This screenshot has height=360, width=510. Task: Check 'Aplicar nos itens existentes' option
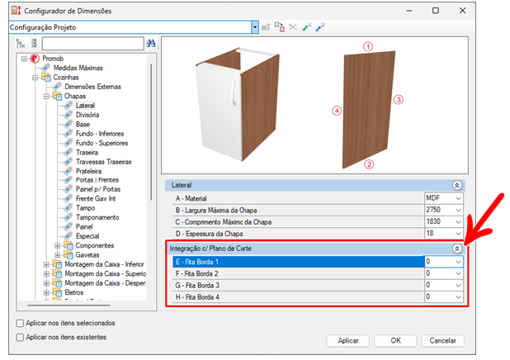tap(21, 337)
